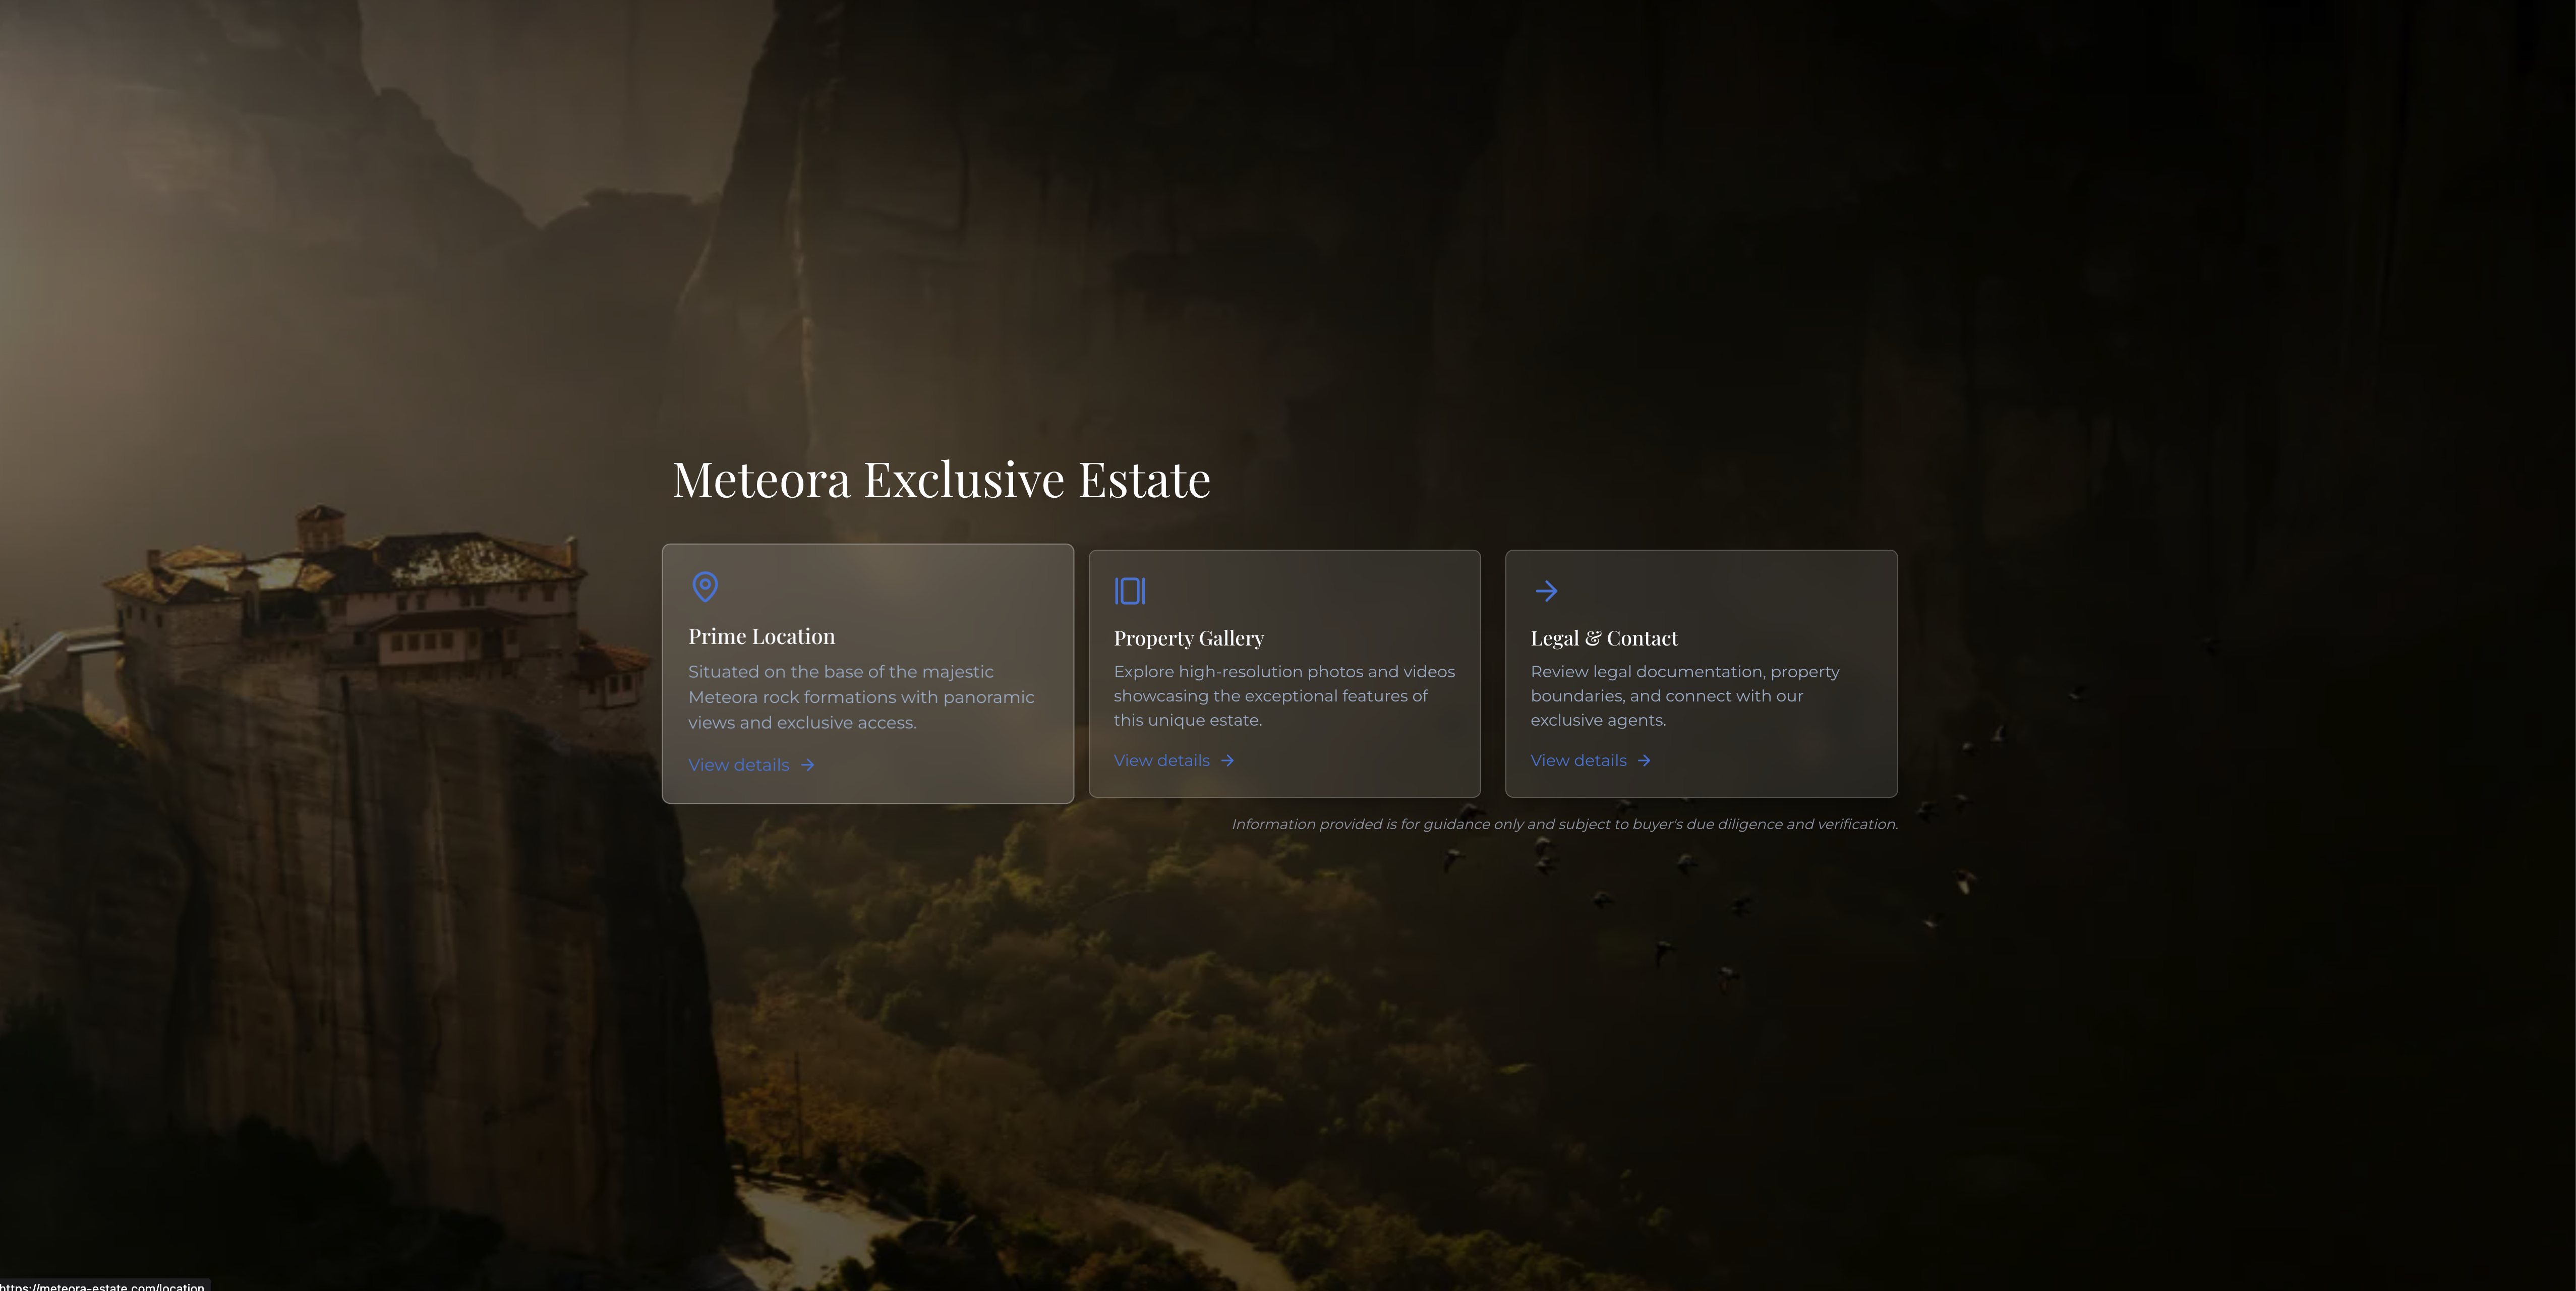Select the Property Gallery heading
The height and width of the screenshot is (1291, 2576).
pyautogui.click(x=1189, y=638)
